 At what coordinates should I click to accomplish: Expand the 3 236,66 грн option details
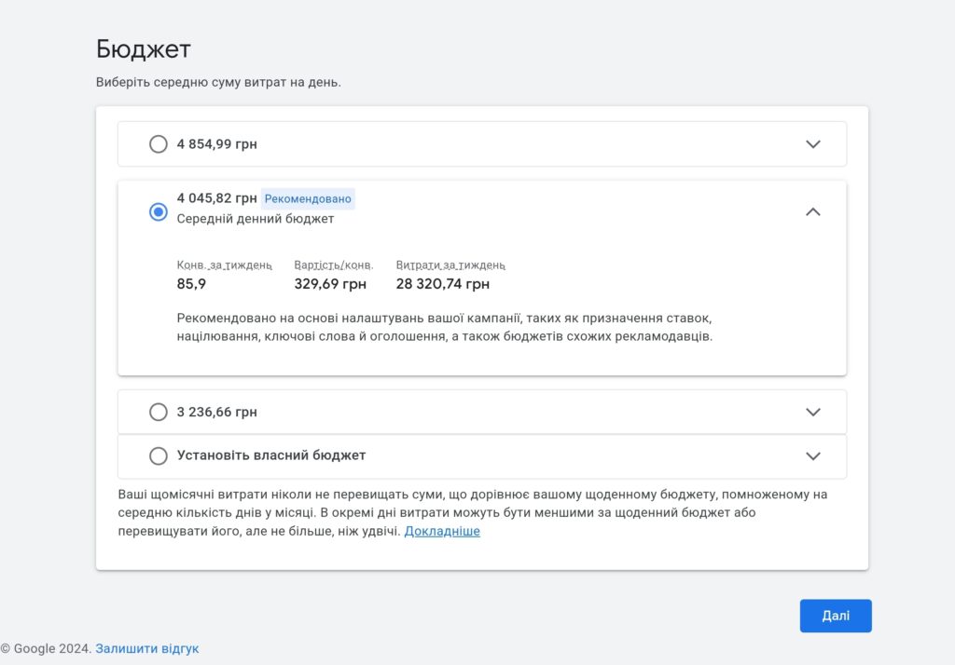pyautogui.click(x=812, y=411)
